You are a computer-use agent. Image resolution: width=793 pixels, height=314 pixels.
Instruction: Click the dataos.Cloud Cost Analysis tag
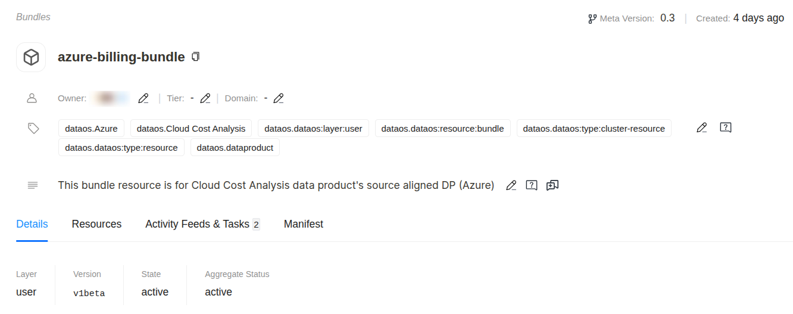(x=191, y=129)
